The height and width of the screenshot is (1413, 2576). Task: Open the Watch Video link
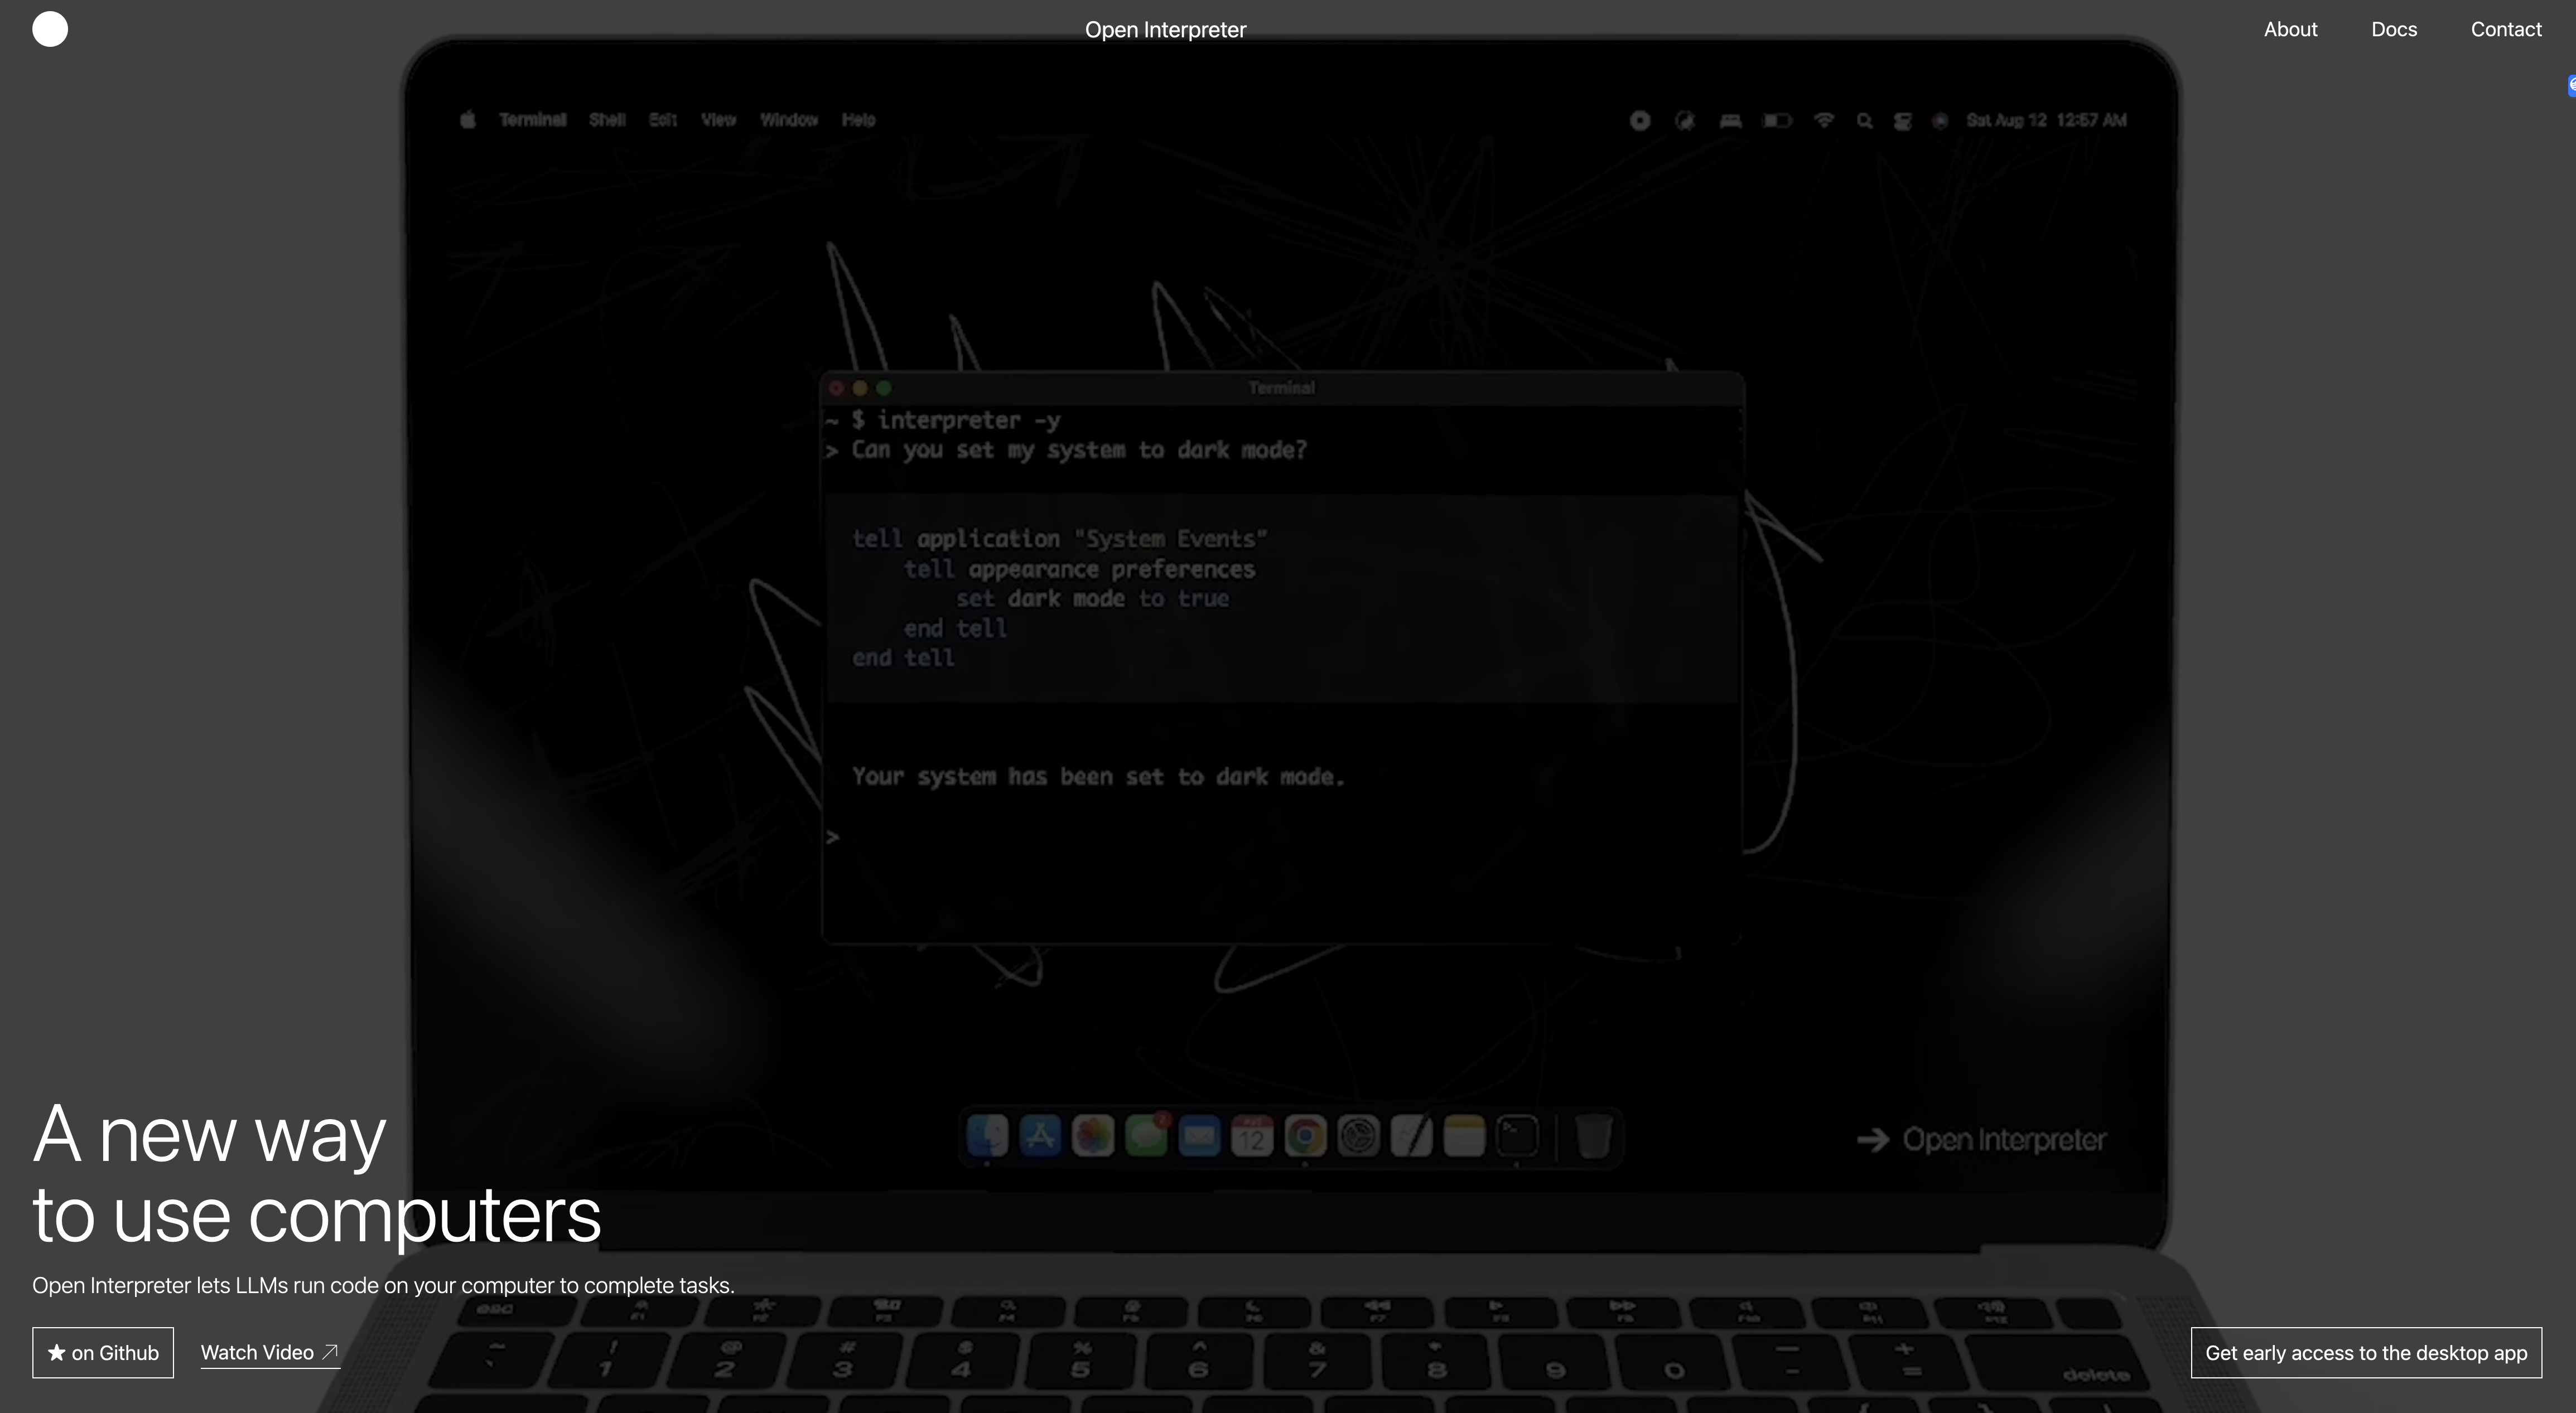[x=270, y=1353]
